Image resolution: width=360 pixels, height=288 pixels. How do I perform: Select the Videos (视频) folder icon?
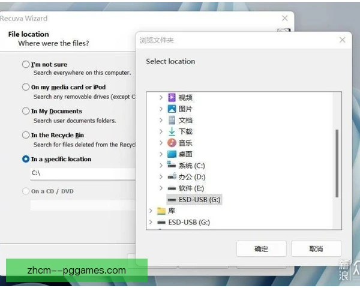(x=172, y=97)
